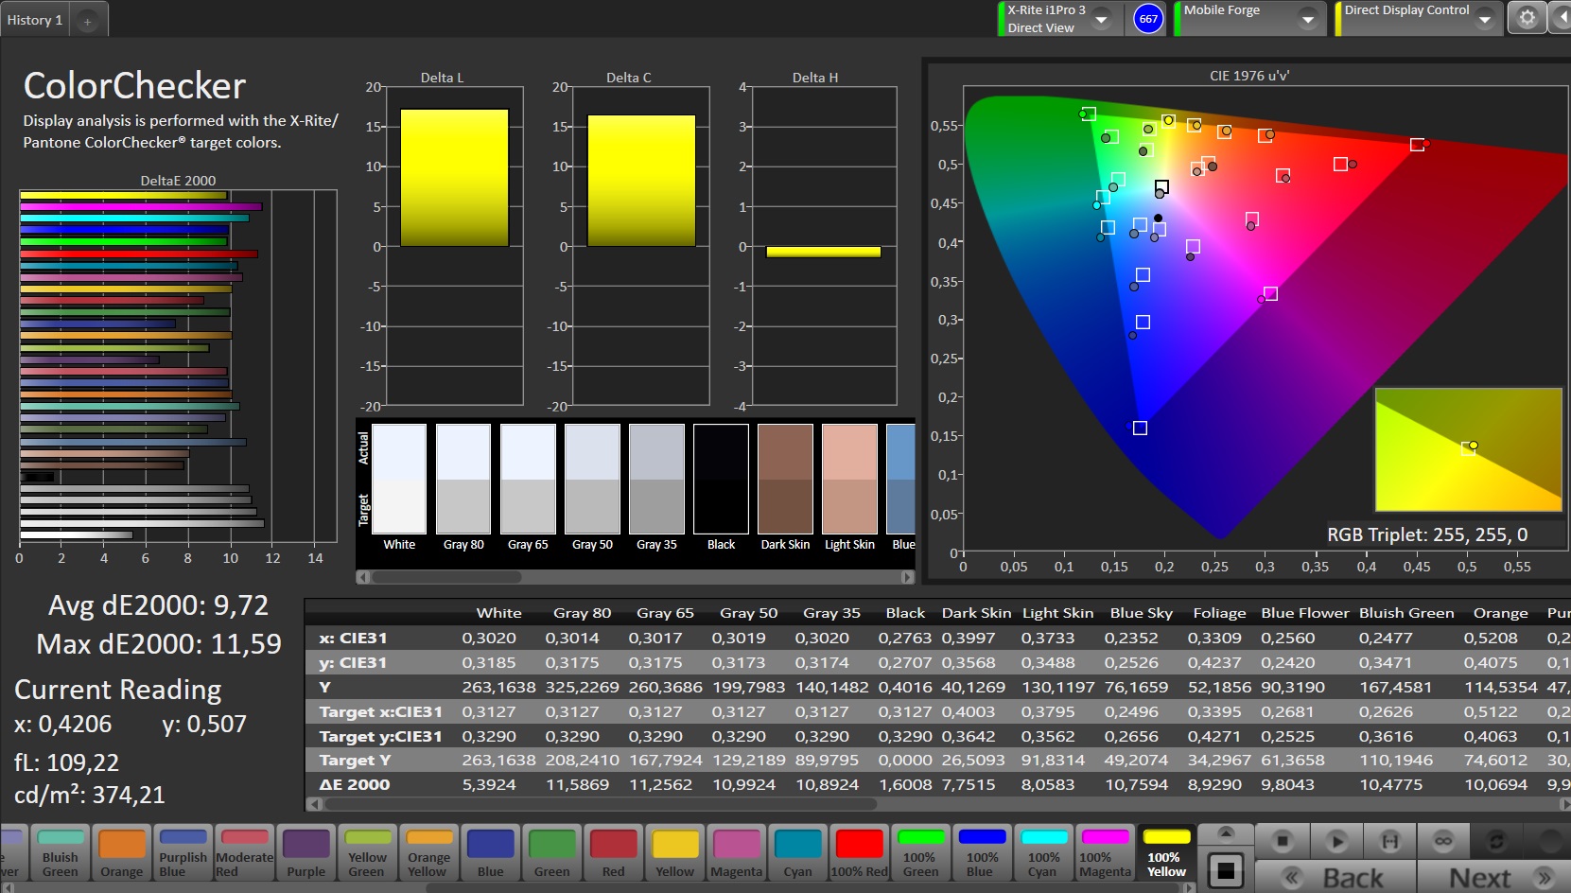Select the Orange Yellow color swatch

click(x=428, y=852)
